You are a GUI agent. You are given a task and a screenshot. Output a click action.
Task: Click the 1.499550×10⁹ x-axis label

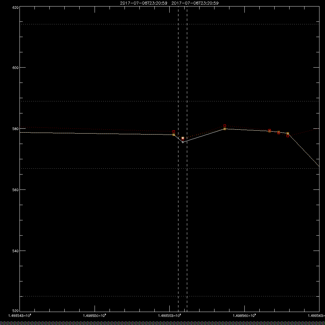point(95,316)
